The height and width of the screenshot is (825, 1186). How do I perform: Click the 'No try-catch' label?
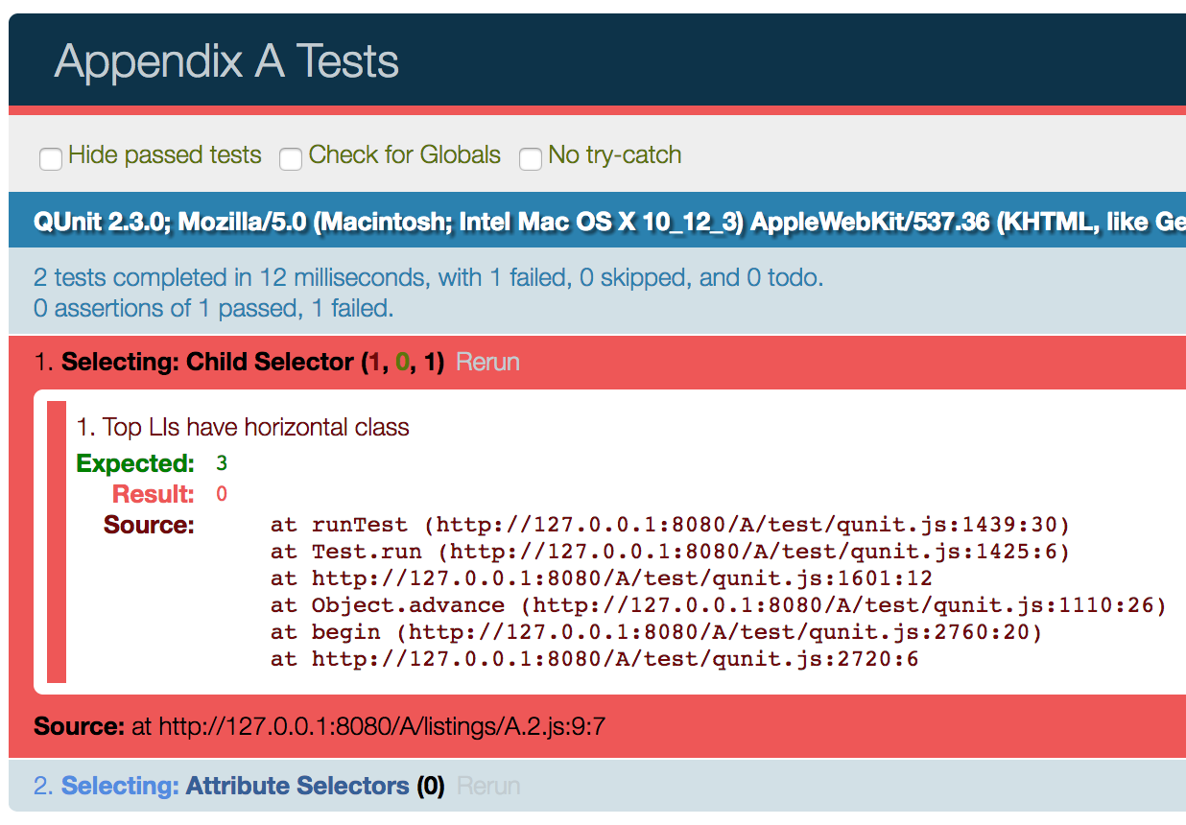(x=615, y=155)
